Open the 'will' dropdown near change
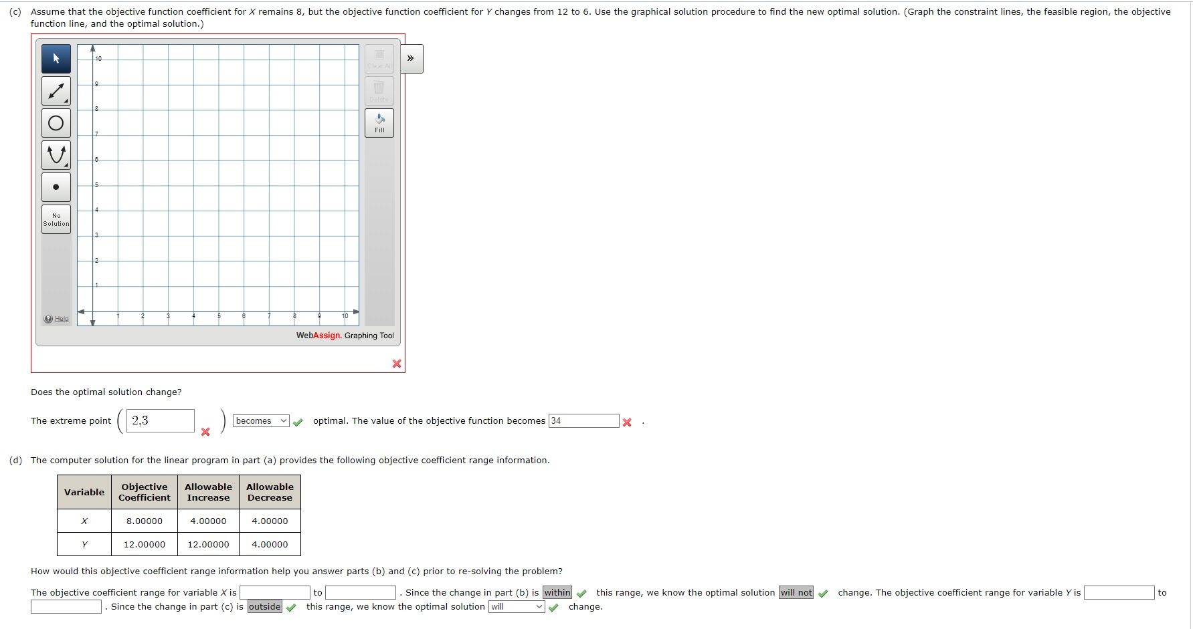Image resolution: width=1193 pixels, height=629 pixels. tap(515, 606)
